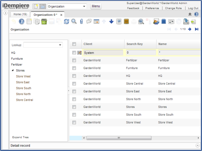Delete record with the green recycle bin icon
The height and width of the screenshot is (151, 202).
point(44,22)
